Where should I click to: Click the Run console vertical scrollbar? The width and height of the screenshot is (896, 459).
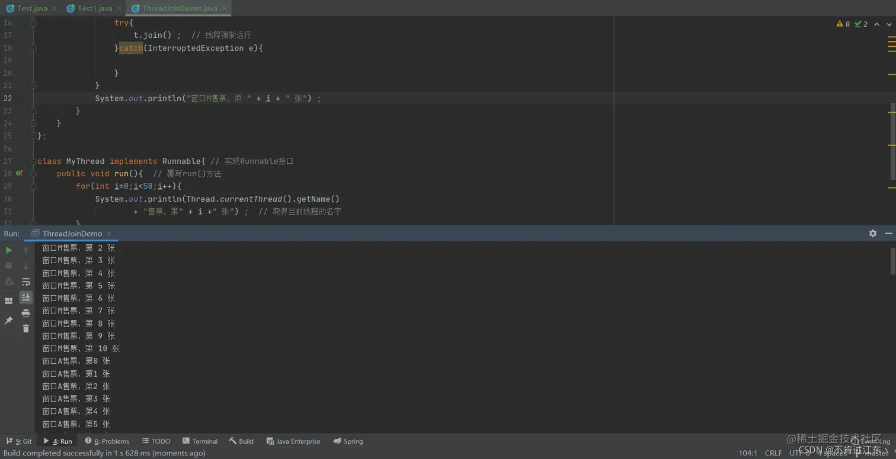click(x=892, y=261)
